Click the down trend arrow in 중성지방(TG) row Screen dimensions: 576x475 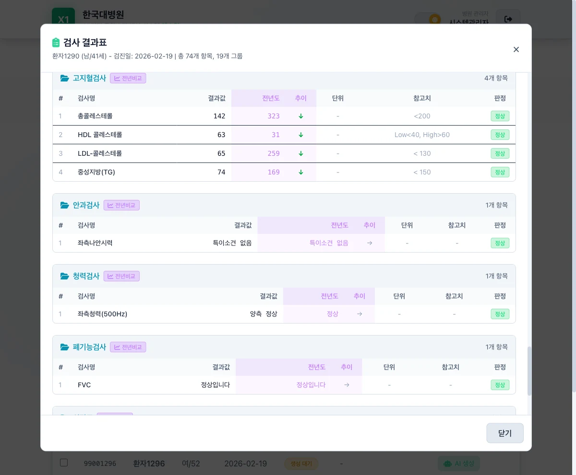[x=301, y=172]
